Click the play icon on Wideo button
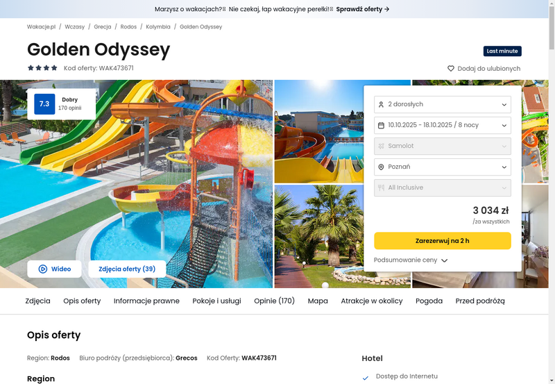555x384 pixels. point(43,269)
